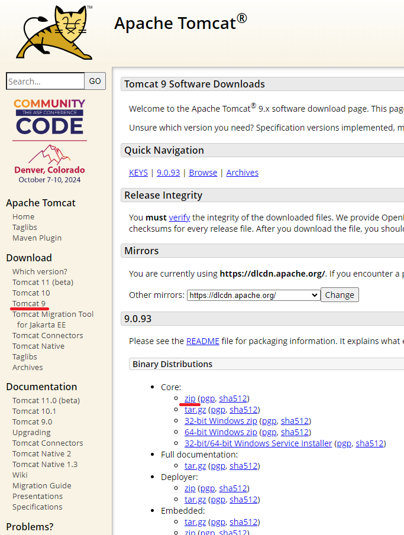The height and width of the screenshot is (535, 404).
Task: Open the Browse quick navigation link
Action: (x=203, y=173)
